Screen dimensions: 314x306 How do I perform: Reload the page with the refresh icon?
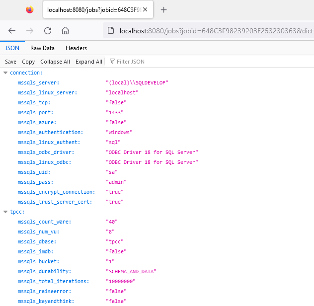pos(48,31)
